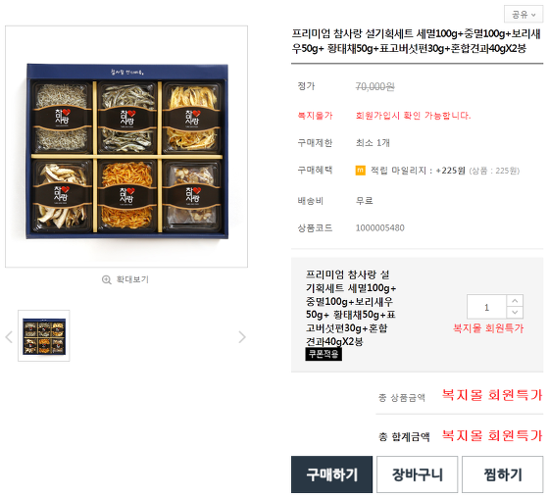Image resolution: width=549 pixels, height=498 pixels.
Task: Click the 확대보기 zoom link text
Action: (132, 279)
